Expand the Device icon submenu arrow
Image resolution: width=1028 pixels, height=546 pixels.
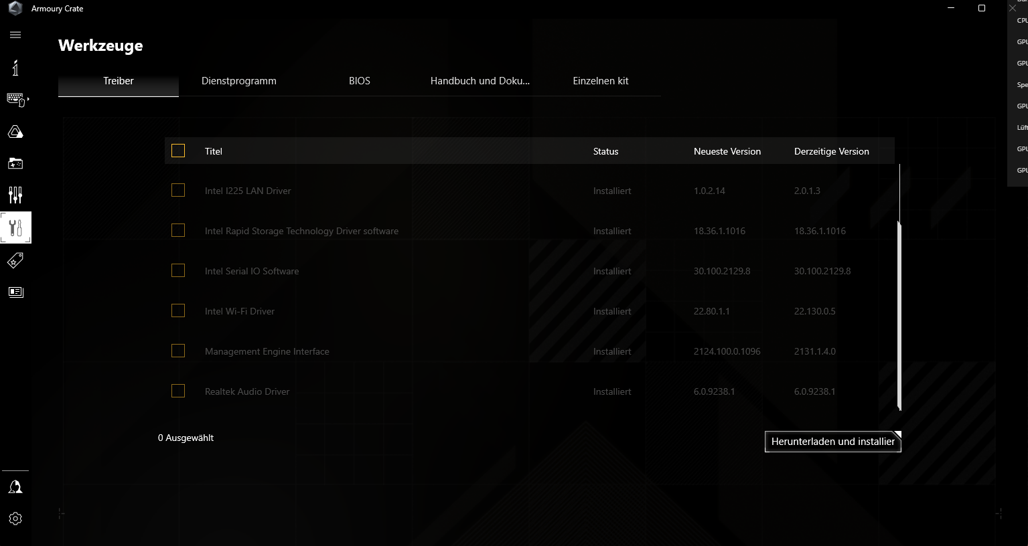pos(28,99)
